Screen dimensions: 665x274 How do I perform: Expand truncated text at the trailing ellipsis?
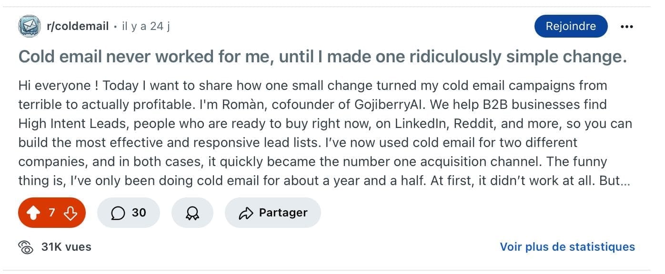(625, 181)
